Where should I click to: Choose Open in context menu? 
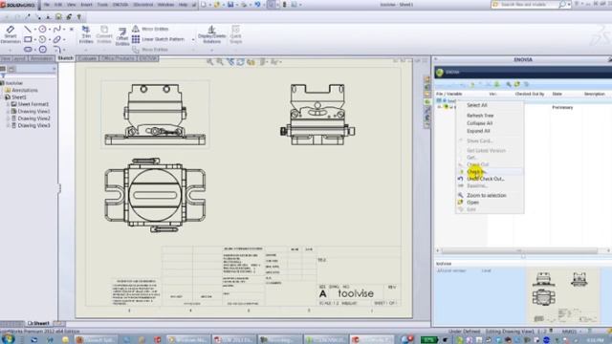(x=472, y=203)
